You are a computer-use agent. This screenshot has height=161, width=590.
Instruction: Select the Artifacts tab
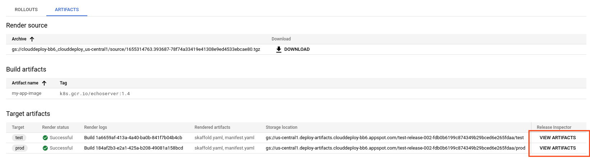point(67,10)
